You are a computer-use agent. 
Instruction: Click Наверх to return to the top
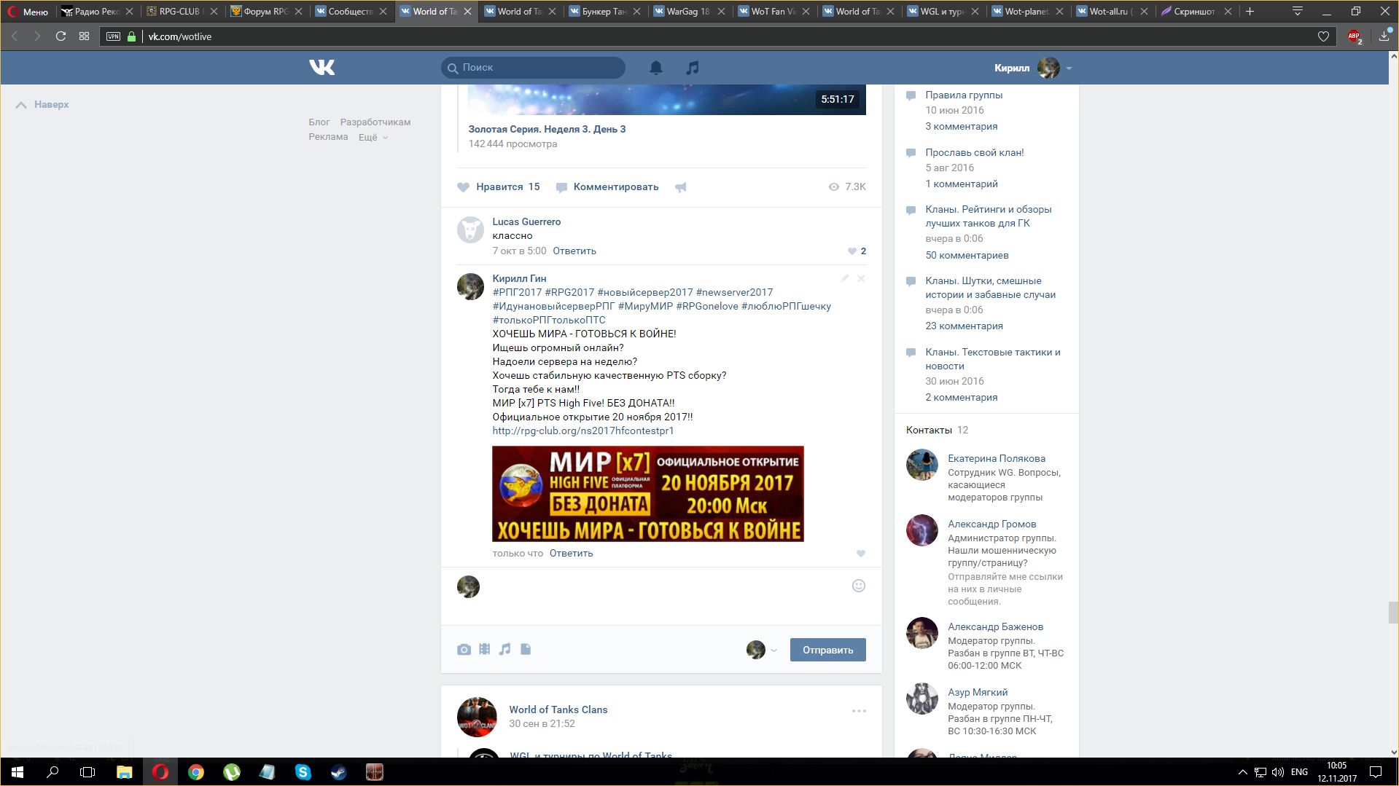pos(42,105)
